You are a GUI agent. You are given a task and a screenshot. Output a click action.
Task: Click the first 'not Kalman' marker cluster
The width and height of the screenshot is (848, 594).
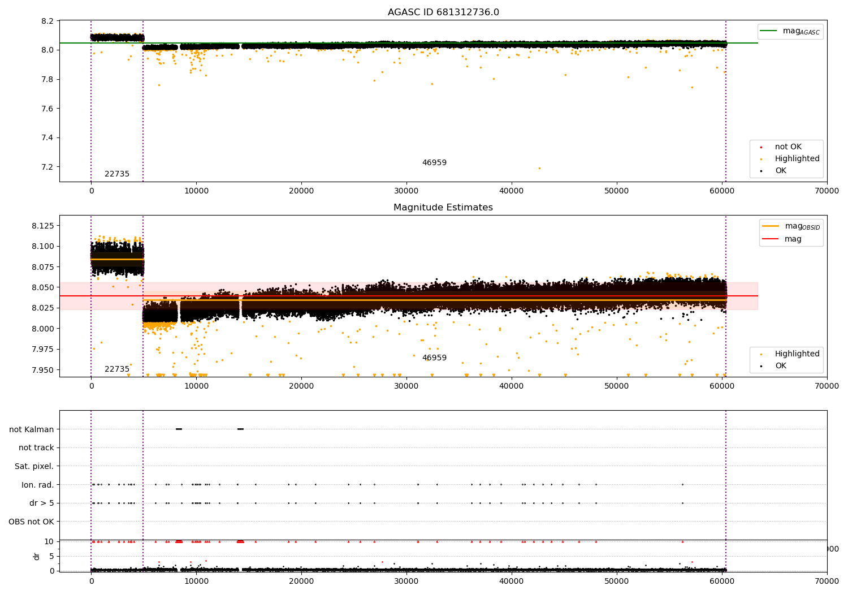pyautogui.click(x=179, y=429)
